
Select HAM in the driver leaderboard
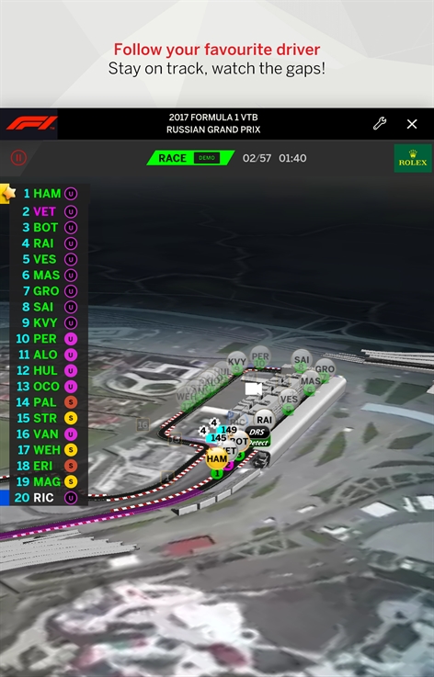pyautogui.click(x=47, y=194)
